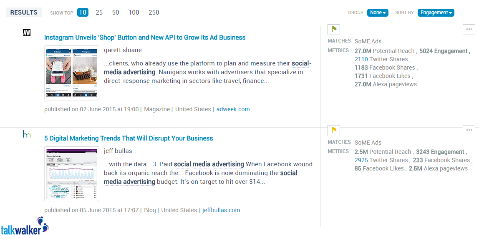Show top 25 results
Screen dimensions: 479x238
coord(99,13)
